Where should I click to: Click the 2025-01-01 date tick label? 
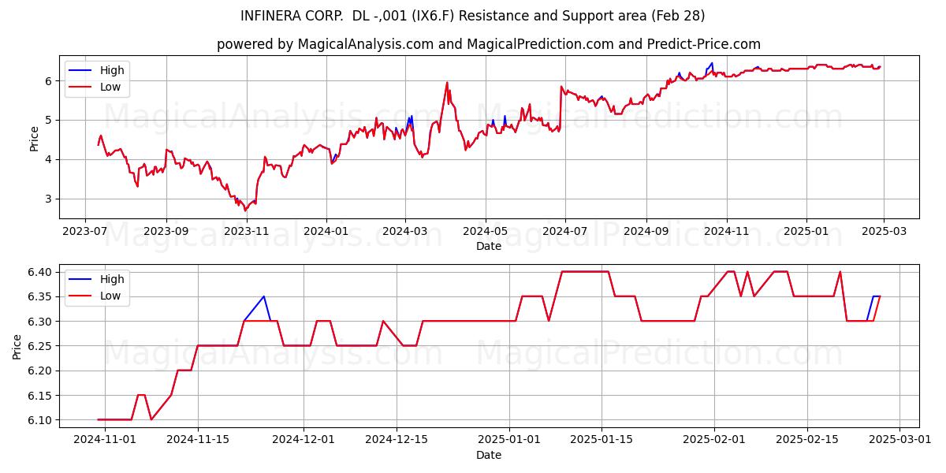pos(509,441)
